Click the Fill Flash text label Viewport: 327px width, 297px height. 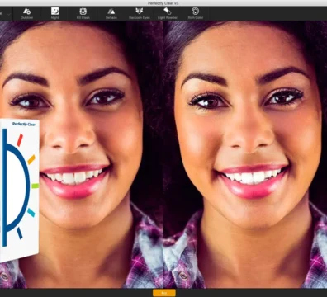point(83,18)
